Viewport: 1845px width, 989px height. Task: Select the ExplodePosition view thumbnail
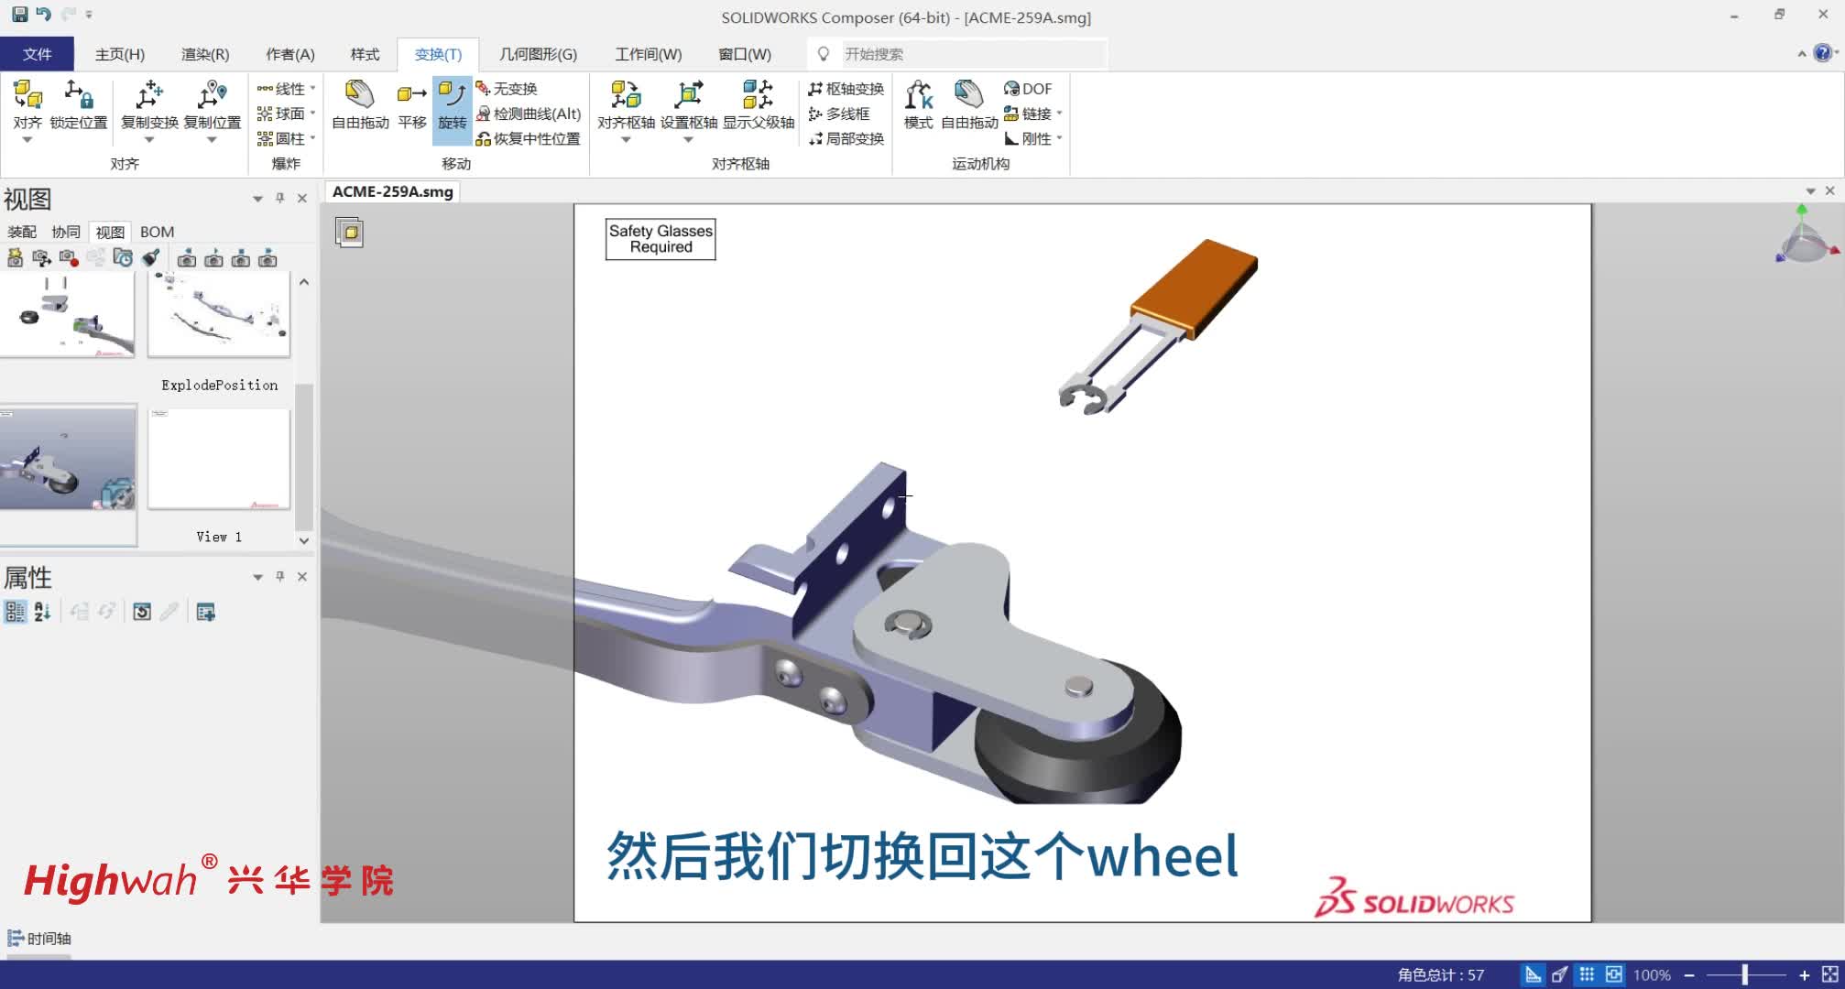click(x=219, y=313)
